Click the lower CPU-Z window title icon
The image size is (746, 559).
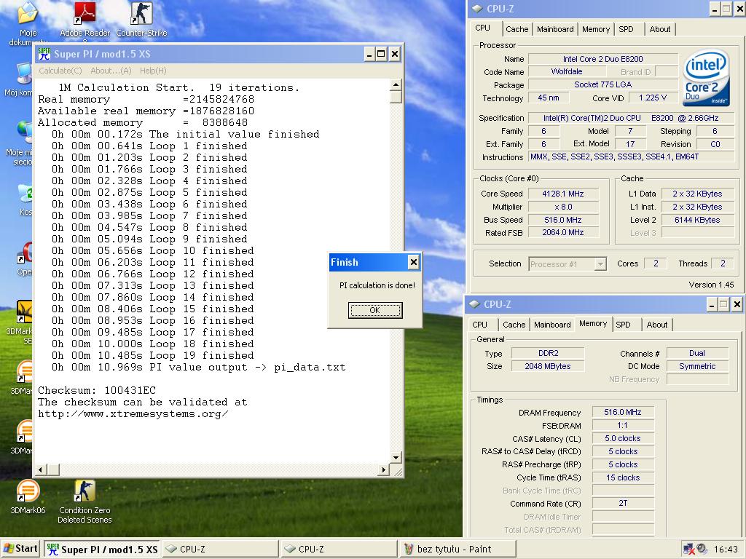[474, 304]
